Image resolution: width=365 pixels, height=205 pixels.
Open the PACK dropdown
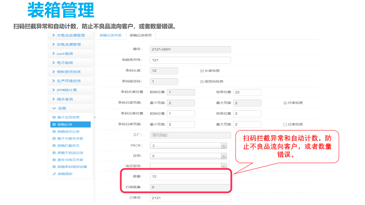tap(223, 146)
